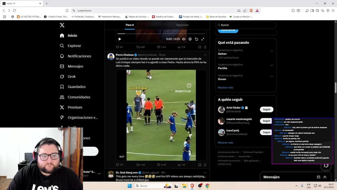This screenshot has height=190, width=337.
Task: Open browser extensions puzzle icon
Action: coord(293,11)
